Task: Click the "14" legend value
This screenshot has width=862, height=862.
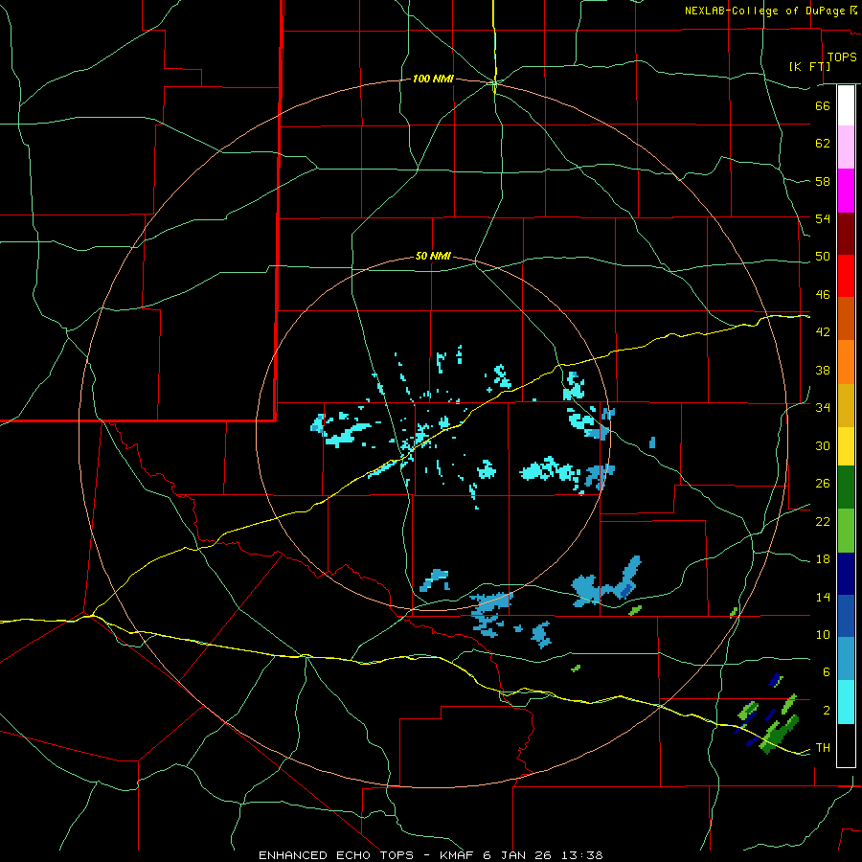Action: tap(823, 597)
